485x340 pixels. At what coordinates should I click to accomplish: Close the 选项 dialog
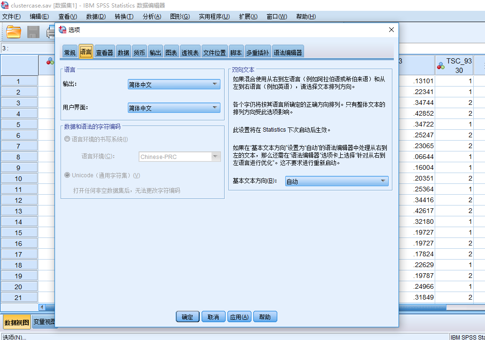point(391,30)
